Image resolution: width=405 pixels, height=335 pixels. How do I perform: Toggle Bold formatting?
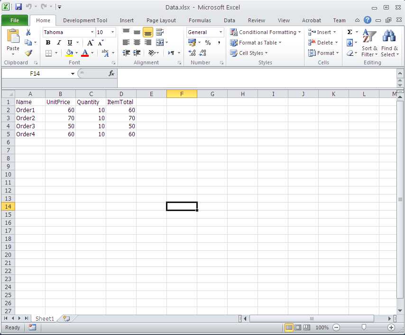pos(48,43)
